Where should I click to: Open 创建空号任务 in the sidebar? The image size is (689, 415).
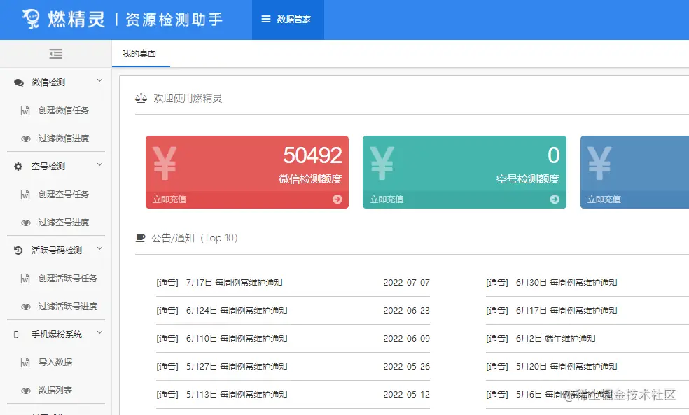(x=63, y=195)
